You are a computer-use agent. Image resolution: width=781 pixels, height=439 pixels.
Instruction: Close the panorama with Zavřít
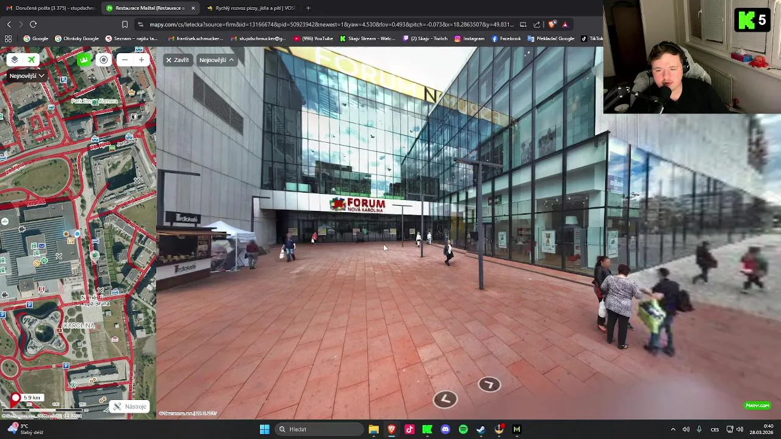(x=177, y=60)
